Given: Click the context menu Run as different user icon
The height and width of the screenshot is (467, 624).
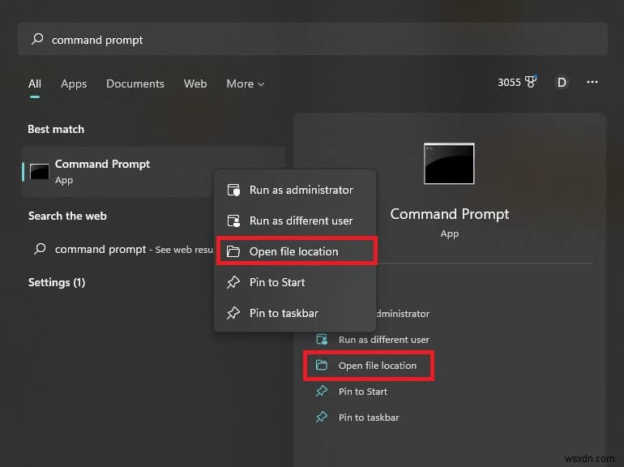Looking at the screenshot, I should 233,221.
